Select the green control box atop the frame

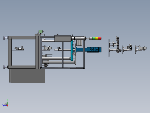[x=41, y=32]
